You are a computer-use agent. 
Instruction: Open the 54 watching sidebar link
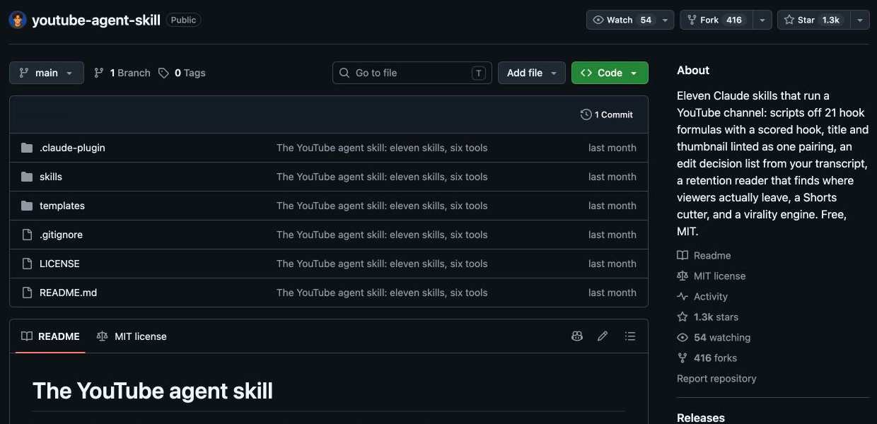[714, 338]
